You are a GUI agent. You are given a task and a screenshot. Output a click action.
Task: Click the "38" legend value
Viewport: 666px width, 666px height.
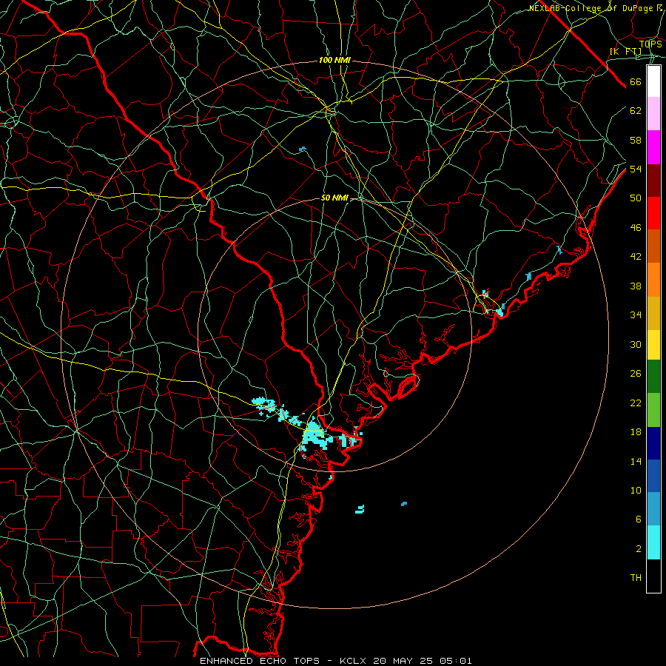[636, 286]
